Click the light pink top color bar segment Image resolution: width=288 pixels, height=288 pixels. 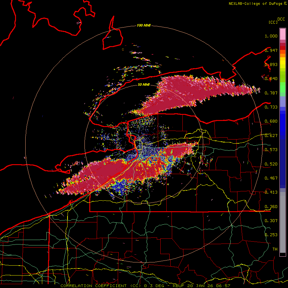(x=283, y=34)
